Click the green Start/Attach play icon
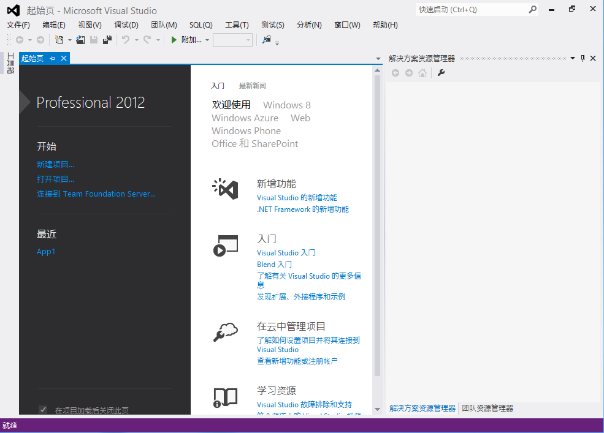 (x=174, y=40)
